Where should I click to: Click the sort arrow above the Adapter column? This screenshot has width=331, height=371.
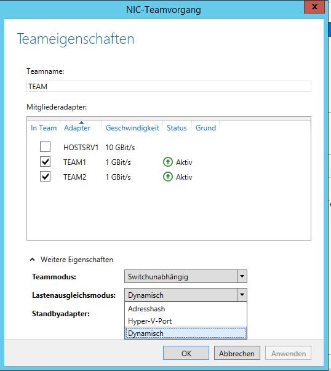click(81, 122)
